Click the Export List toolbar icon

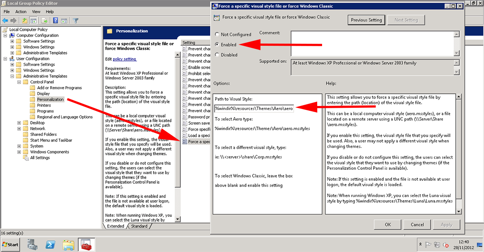tap(44, 21)
